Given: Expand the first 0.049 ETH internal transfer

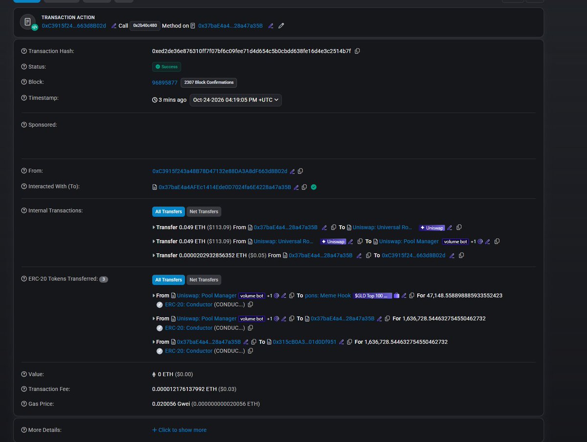Looking at the screenshot, I should click(154, 228).
